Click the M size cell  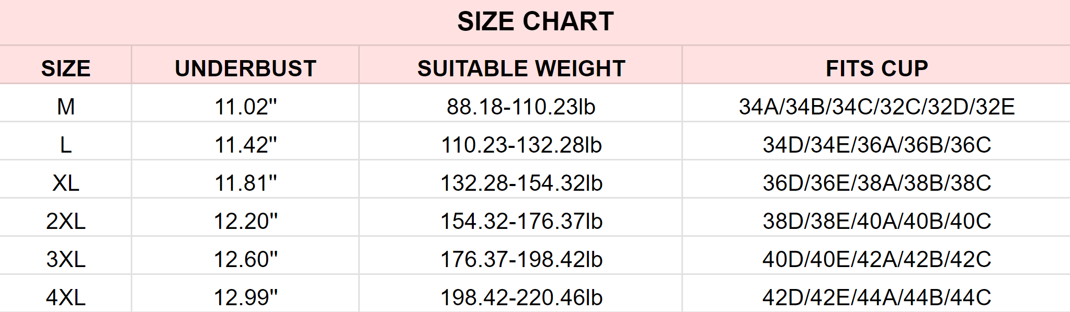pos(66,107)
